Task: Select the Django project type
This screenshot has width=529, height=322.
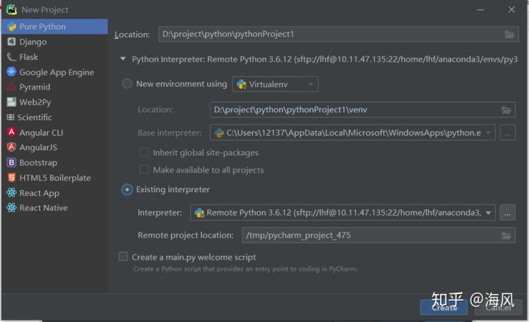Action: click(54, 41)
